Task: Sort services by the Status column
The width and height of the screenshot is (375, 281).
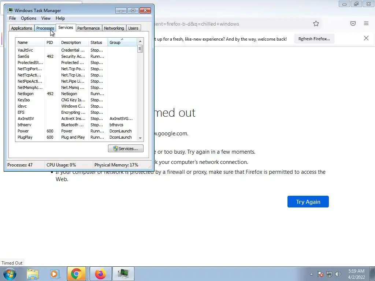Action: coord(98,42)
